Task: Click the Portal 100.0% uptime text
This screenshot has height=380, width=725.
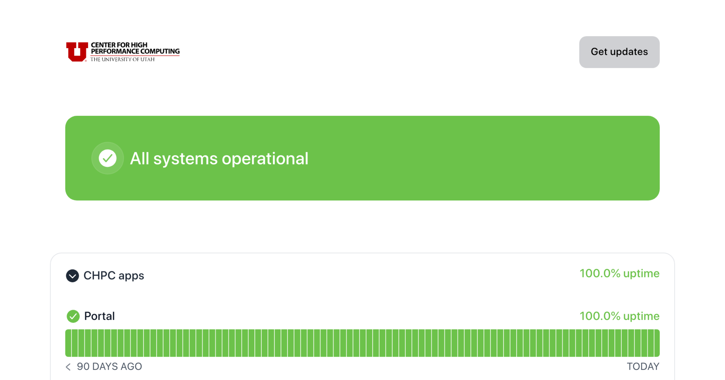Action: [620, 316]
